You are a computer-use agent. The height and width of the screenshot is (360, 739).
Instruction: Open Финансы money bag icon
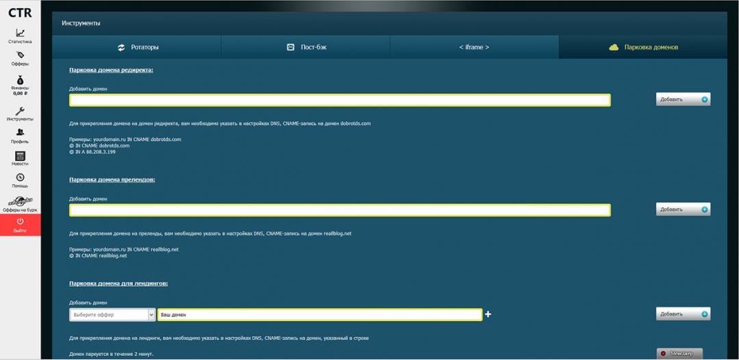point(20,79)
